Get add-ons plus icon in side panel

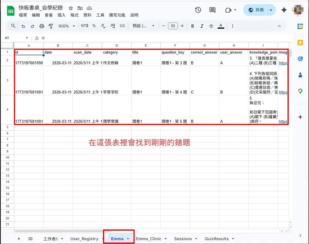[x=300, y=117]
